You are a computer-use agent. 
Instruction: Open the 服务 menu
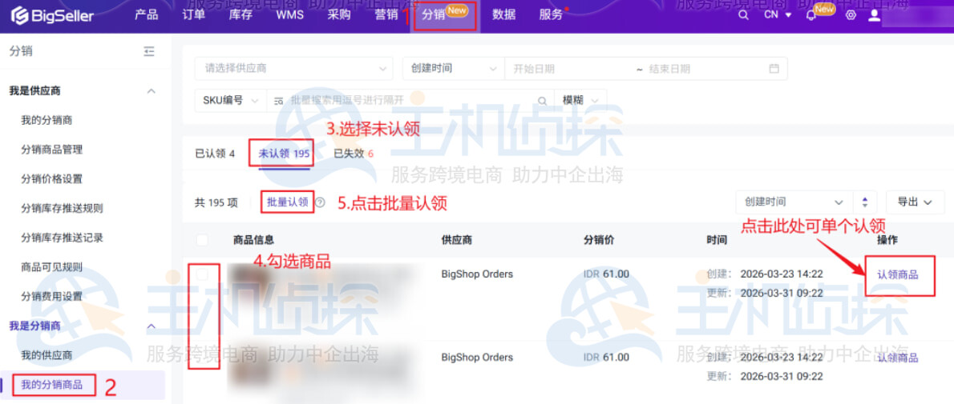(x=552, y=15)
